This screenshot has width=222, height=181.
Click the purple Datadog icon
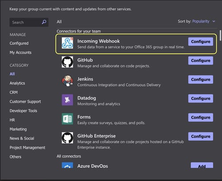tap(67, 100)
